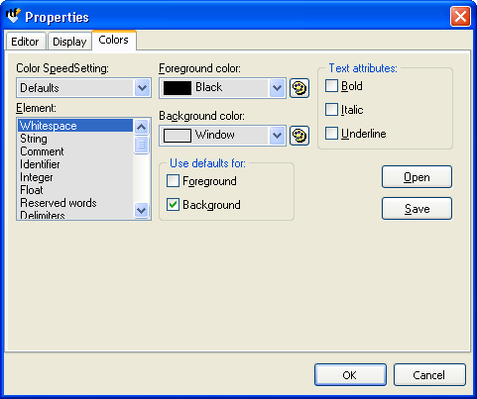The image size is (477, 399).
Task: Select Float in Element list
Action: coord(75,190)
